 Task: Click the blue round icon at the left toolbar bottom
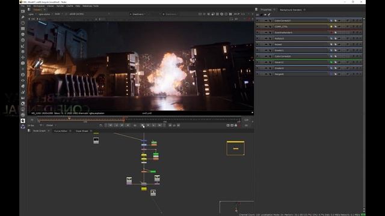coord(23,127)
